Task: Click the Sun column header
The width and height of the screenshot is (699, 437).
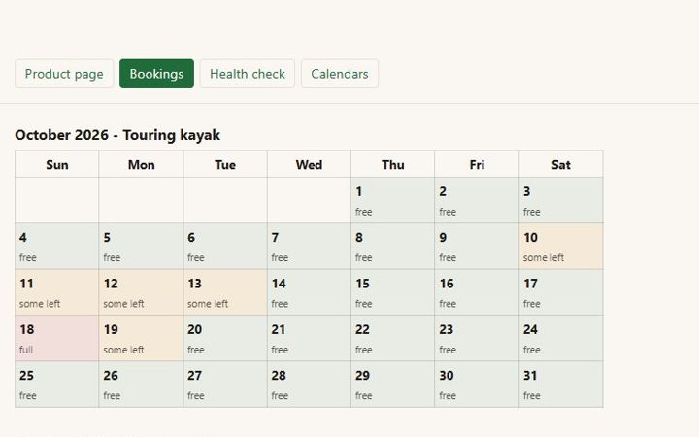Action: tap(56, 164)
